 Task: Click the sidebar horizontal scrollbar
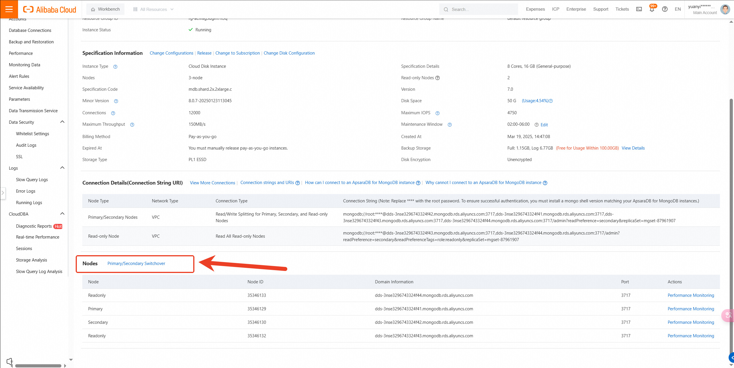click(x=38, y=366)
